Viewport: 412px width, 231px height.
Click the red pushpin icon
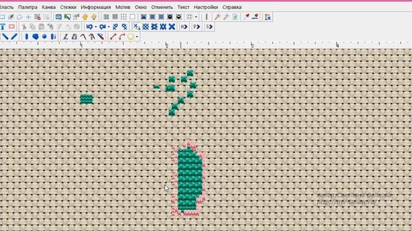point(246,17)
